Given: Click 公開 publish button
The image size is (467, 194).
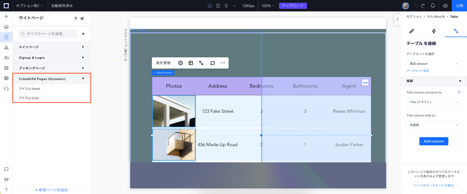Looking at the screenshot, I should tap(459, 6).
